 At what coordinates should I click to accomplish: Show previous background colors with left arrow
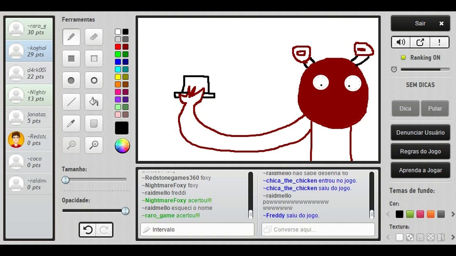coord(389,214)
